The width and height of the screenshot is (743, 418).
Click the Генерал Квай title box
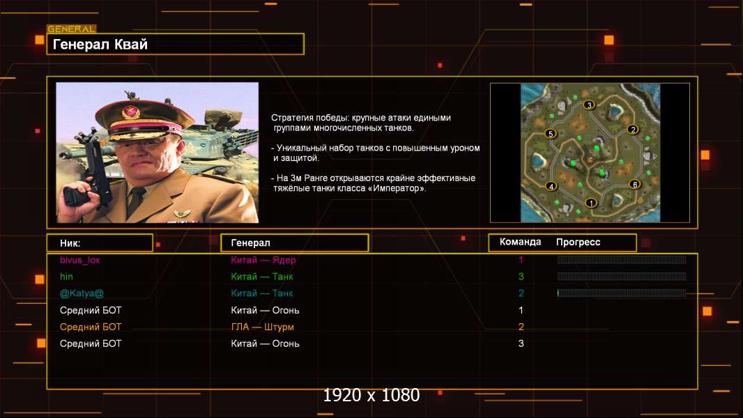click(x=176, y=44)
